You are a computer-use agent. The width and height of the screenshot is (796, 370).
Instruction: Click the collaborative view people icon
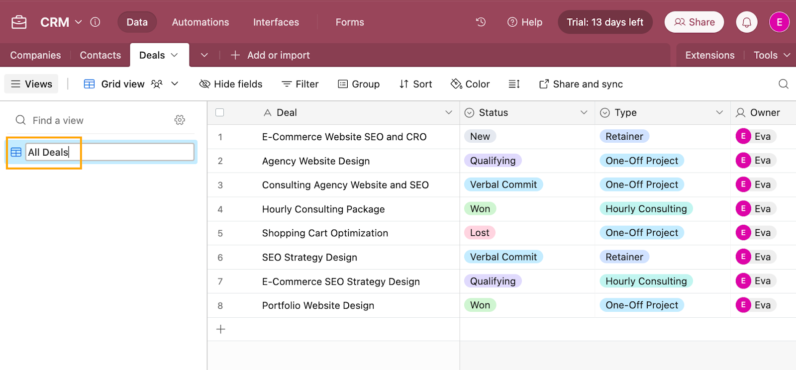click(157, 84)
